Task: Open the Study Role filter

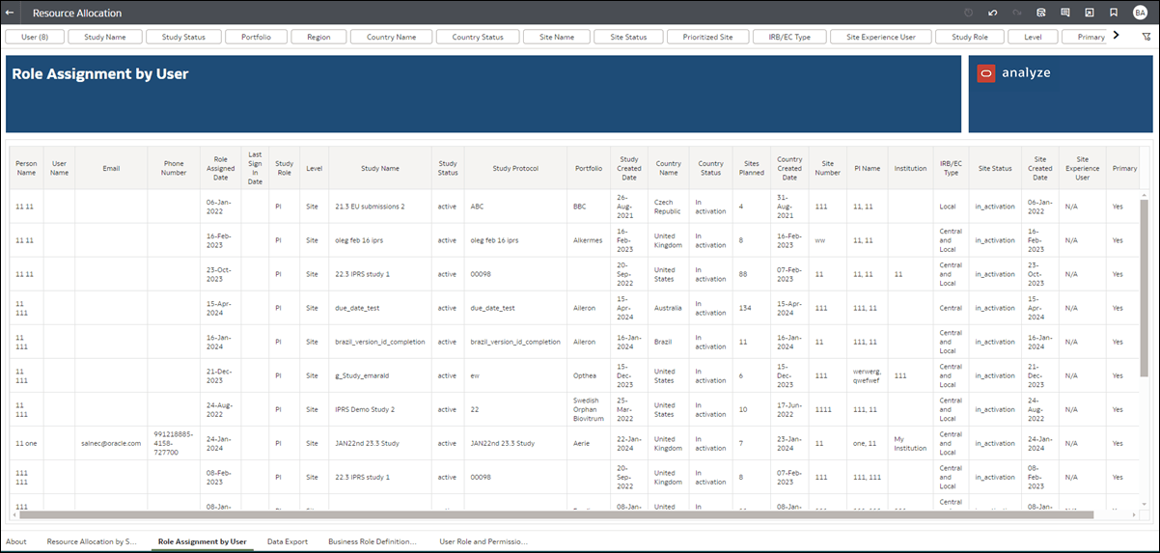Action: point(970,37)
